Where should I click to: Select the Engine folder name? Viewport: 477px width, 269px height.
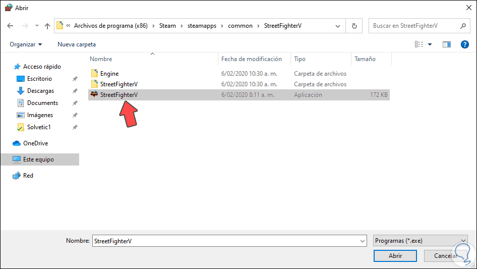pos(109,74)
